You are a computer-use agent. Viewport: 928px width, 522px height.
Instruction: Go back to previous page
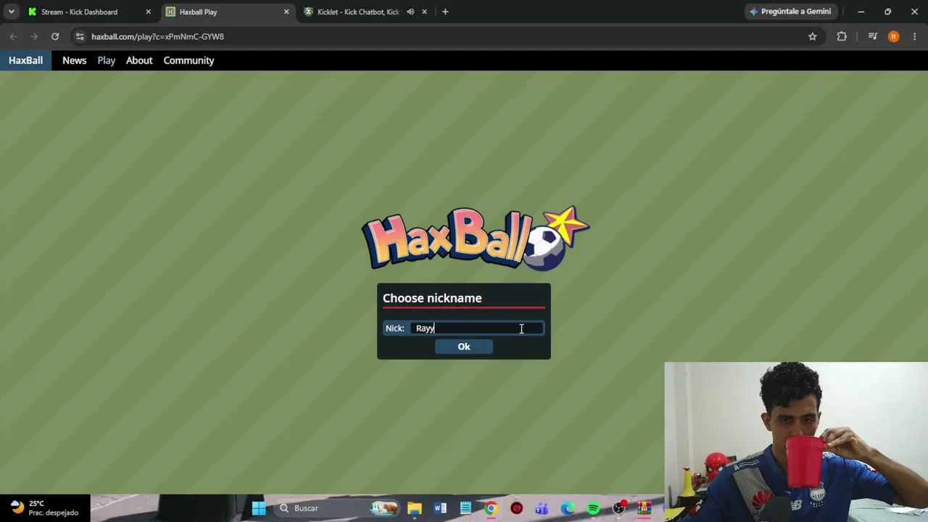[13, 36]
